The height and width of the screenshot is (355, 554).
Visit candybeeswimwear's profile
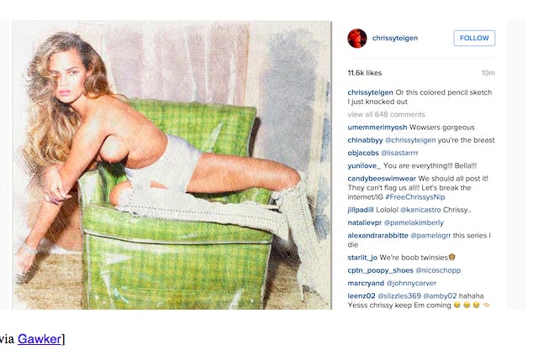382,179
